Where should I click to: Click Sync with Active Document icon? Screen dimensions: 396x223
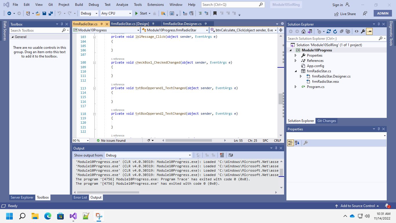click(x=328, y=31)
